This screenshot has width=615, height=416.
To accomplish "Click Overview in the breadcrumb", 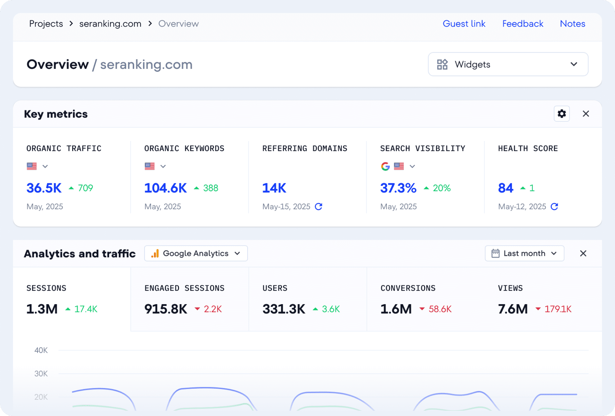I will pyautogui.click(x=179, y=24).
